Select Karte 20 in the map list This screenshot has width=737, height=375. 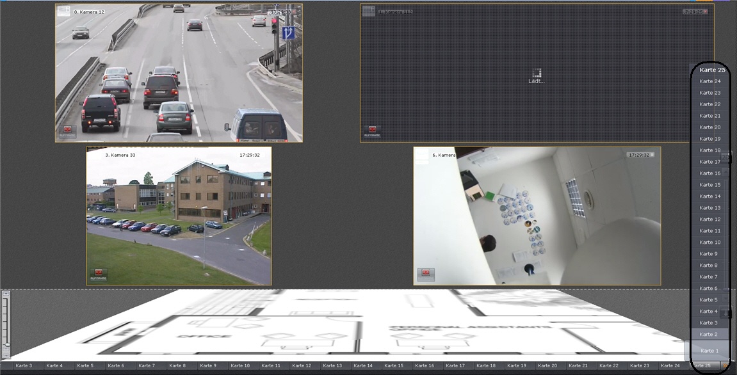click(709, 127)
